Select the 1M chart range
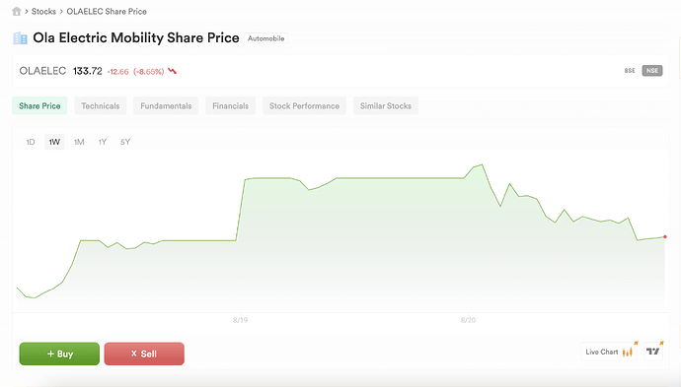This screenshot has height=387, width=681. click(x=79, y=142)
